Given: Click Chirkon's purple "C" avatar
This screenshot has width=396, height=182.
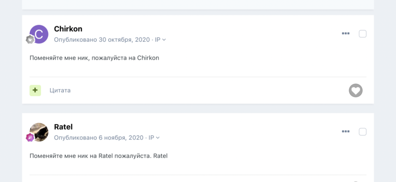Looking at the screenshot, I should (39, 34).
